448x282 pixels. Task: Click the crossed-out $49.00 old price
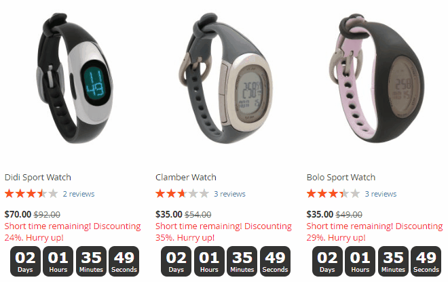click(349, 214)
